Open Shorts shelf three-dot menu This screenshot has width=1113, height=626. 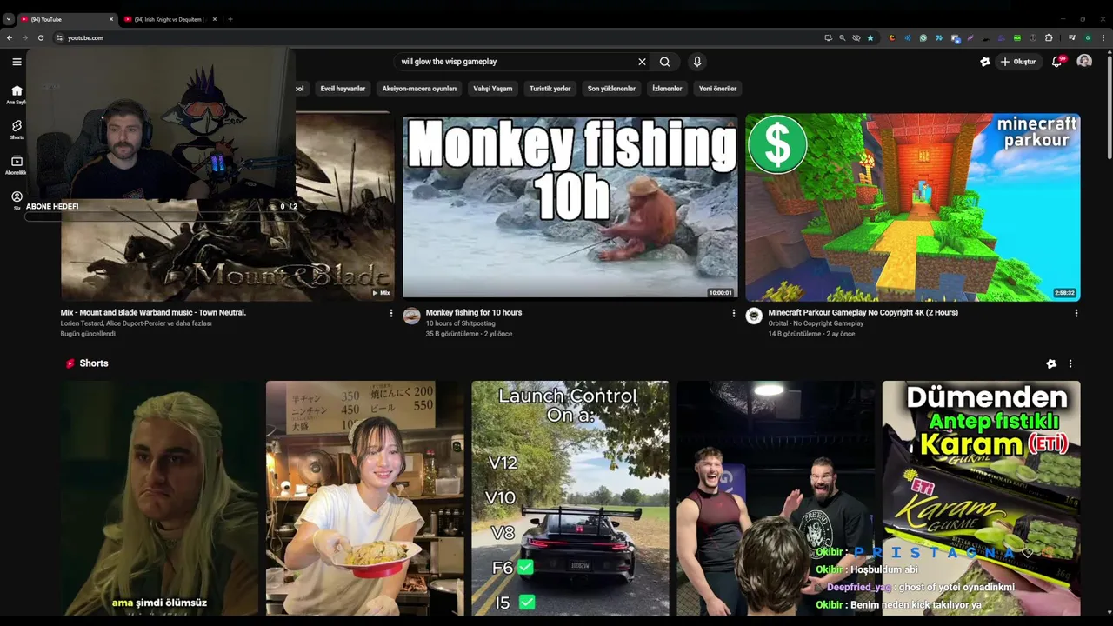coord(1070,363)
